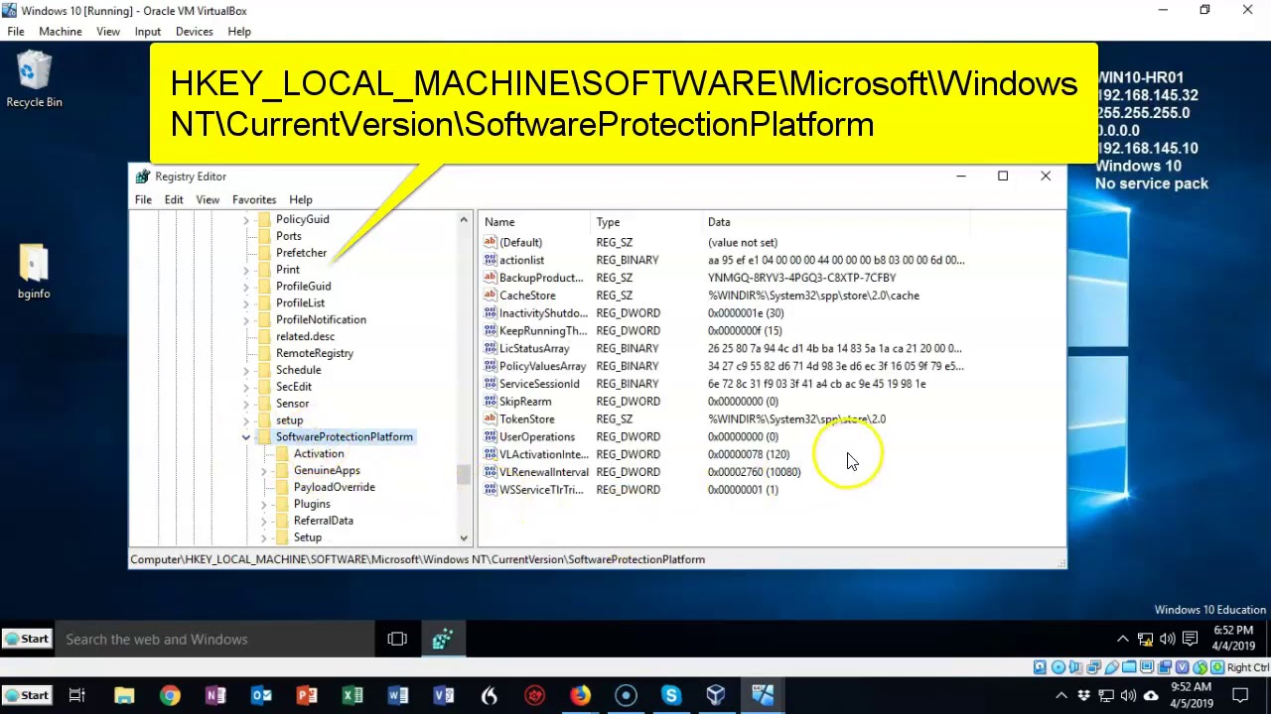Viewport: 1271px width, 714px height.
Task: Click the Registry Editor icon on guest taskbar
Action: pyautogui.click(x=442, y=640)
